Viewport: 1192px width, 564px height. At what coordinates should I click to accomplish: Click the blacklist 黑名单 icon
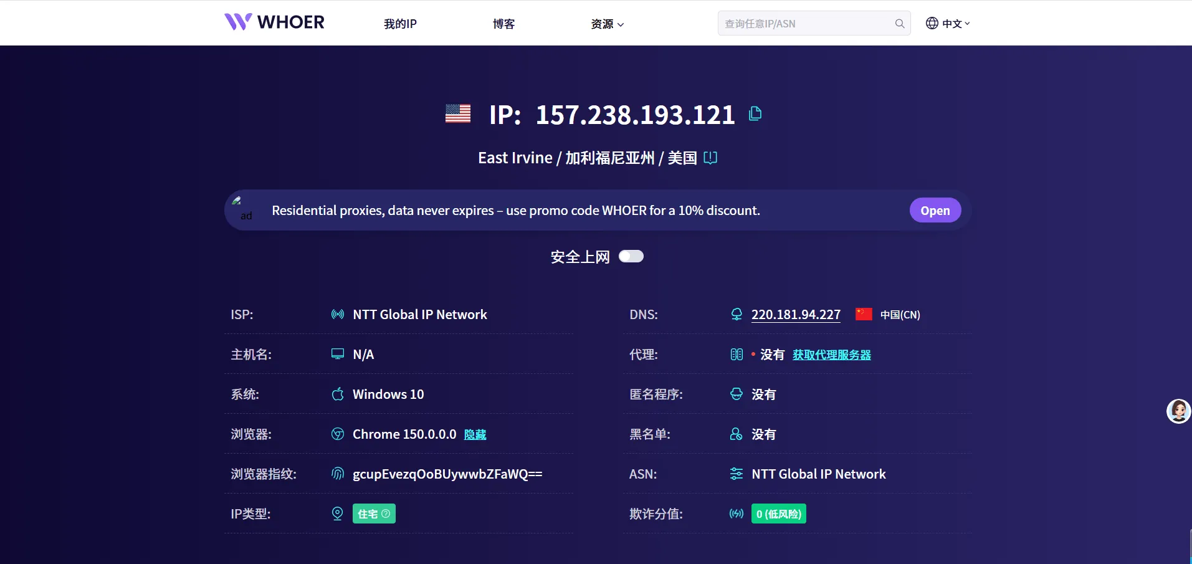click(737, 434)
